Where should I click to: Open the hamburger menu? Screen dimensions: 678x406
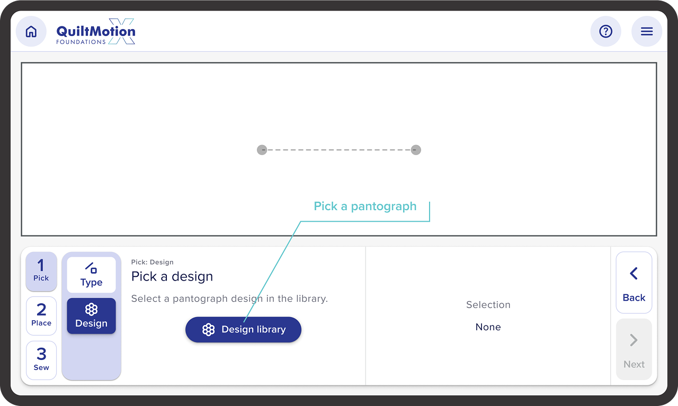647,32
